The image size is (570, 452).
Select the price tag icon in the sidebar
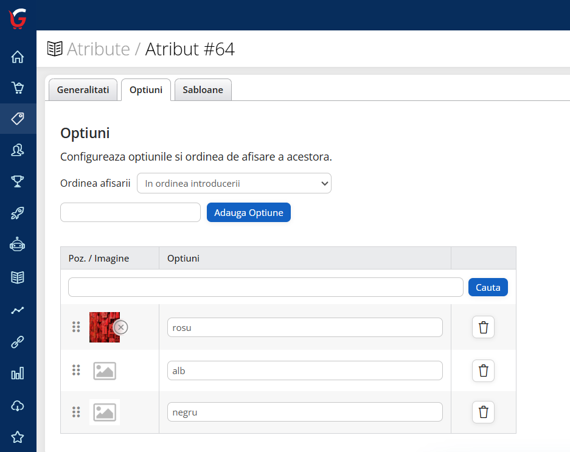18,119
